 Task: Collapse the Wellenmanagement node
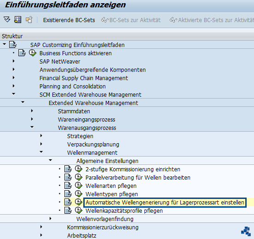(41, 152)
